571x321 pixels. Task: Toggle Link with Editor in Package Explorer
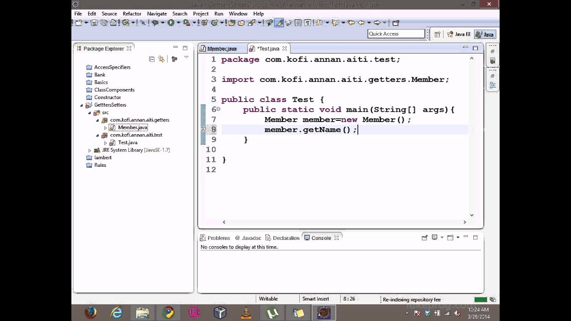pos(161,59)
